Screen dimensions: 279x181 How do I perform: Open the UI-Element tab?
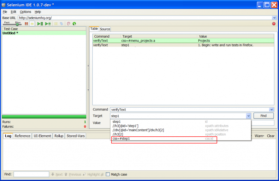[x=42, y=136]
